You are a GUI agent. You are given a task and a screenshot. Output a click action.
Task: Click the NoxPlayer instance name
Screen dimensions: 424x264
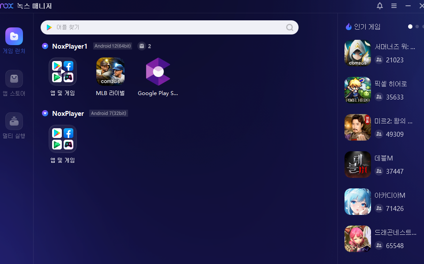[x=68, y=114]
